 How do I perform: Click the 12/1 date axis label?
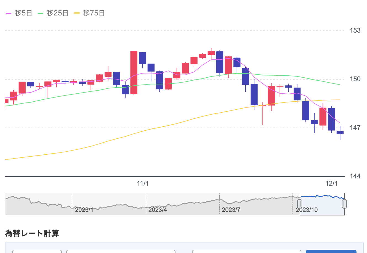[x=331, y=183]
